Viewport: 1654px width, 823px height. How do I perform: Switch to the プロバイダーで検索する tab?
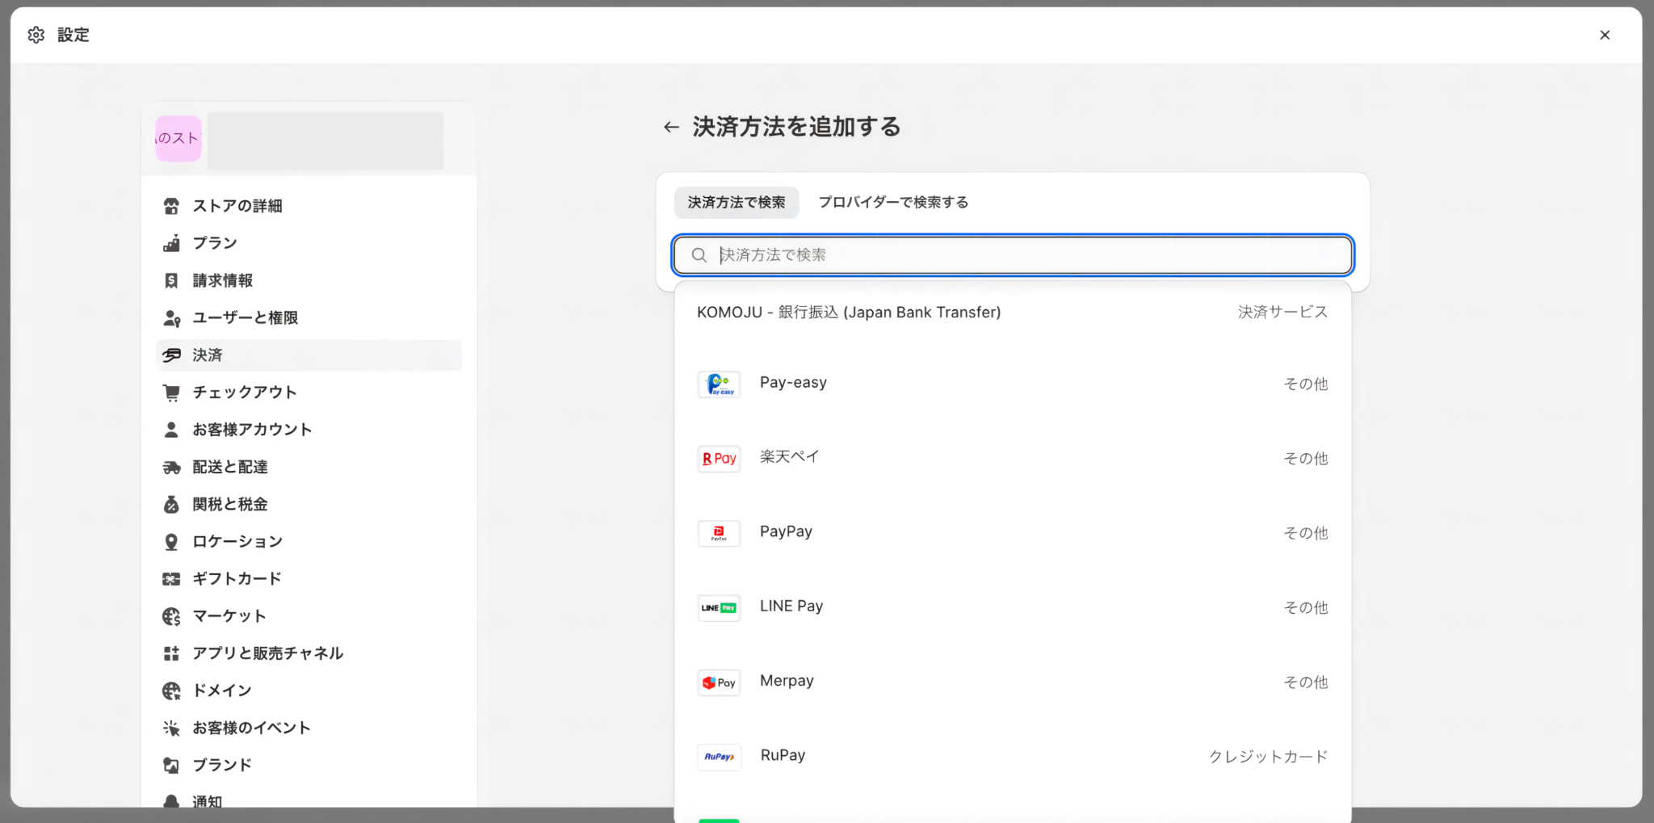[893, 202]
